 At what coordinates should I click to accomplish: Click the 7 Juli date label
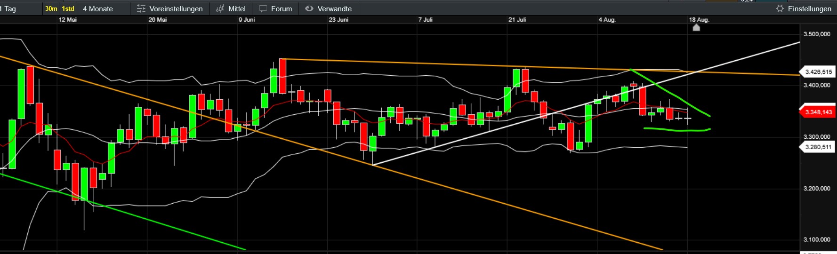coord(426,20)
